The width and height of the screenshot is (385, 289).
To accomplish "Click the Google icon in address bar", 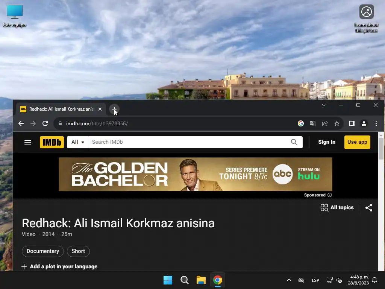I will coord(300,123).
